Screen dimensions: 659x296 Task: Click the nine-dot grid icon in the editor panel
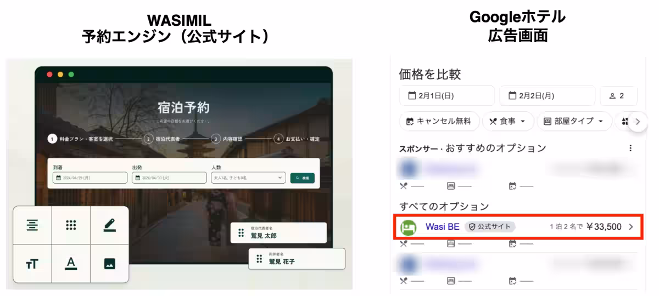tap(71, 225)
